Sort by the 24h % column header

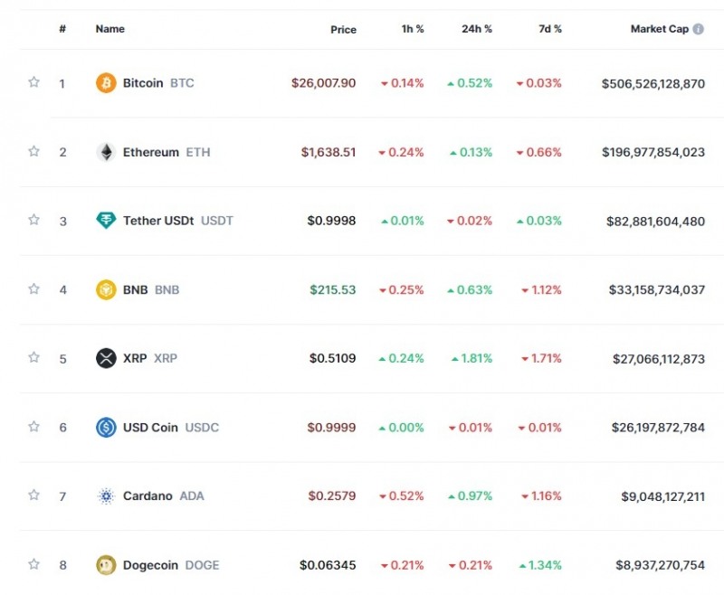(476, 29)
